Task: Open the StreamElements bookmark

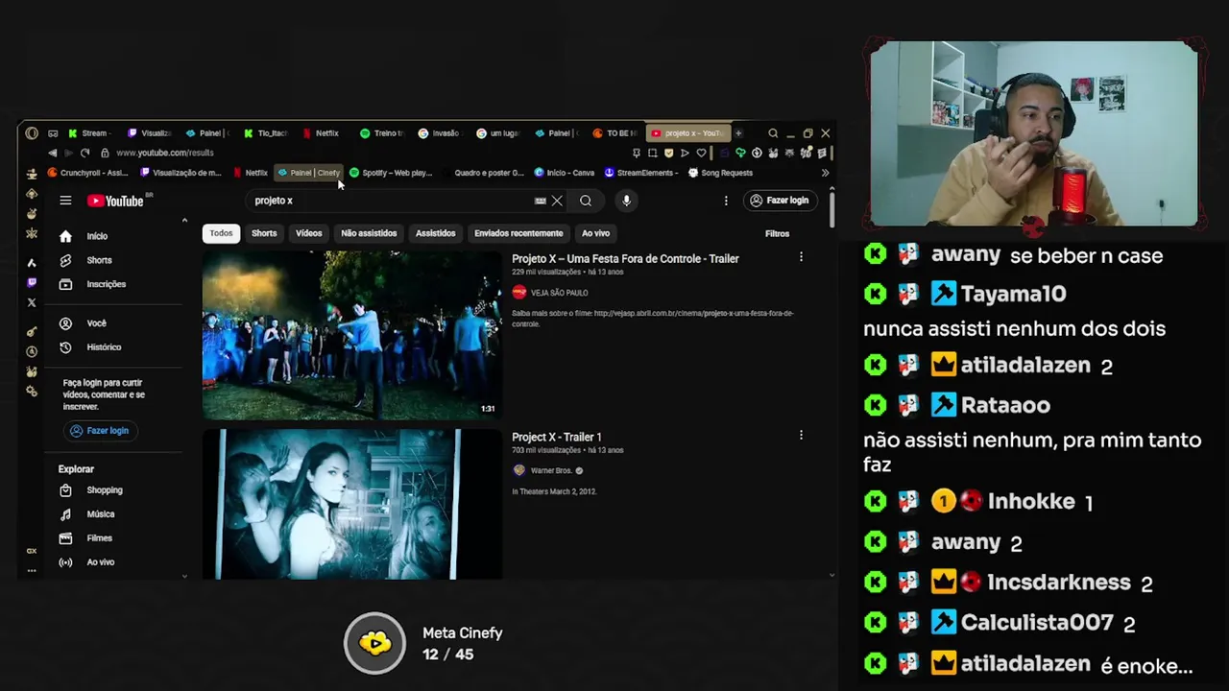Action: pyautogui.click(x=641, y=173)
